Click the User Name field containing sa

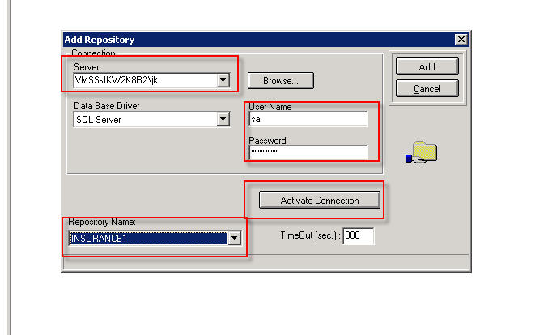point(308,119)
